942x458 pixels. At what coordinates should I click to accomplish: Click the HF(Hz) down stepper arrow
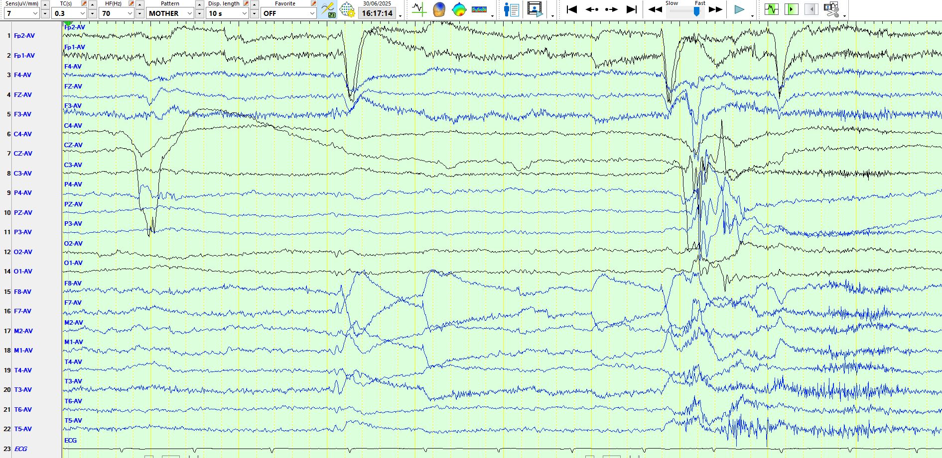[x=140, y=14]
